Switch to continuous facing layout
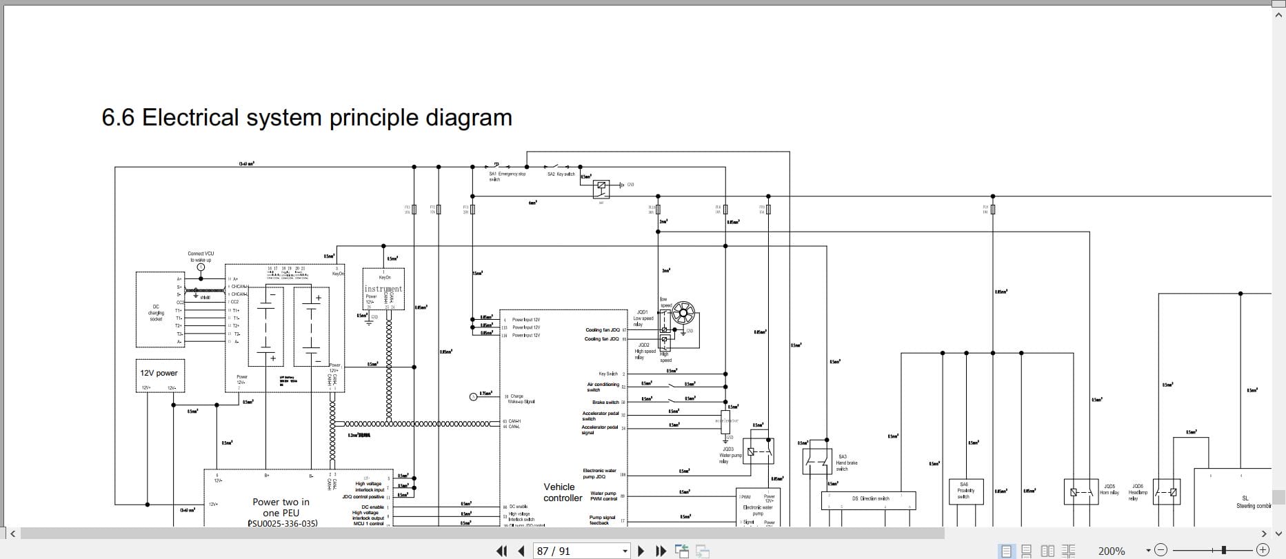 [x=1068, y=551]
